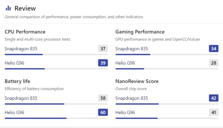Image resolution: width=223 pixels, height=128 pixels.
Task: Click Helio G96 Gaming Performance progress bar
Action: tap(167, 69)
